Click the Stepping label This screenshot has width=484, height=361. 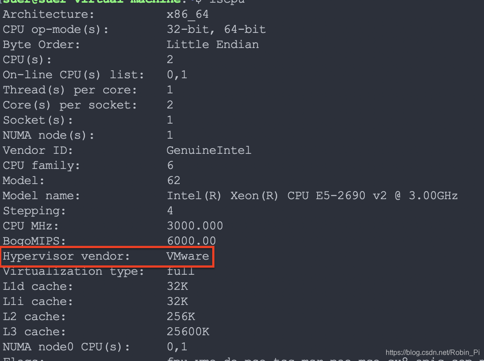click(34, 211)
